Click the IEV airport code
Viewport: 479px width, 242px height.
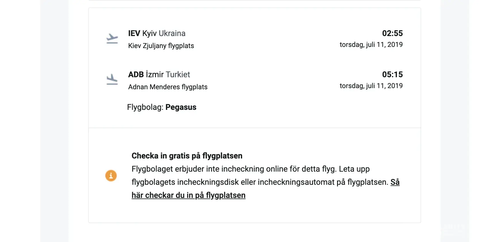pyautogui.click(x=134, y=33)
